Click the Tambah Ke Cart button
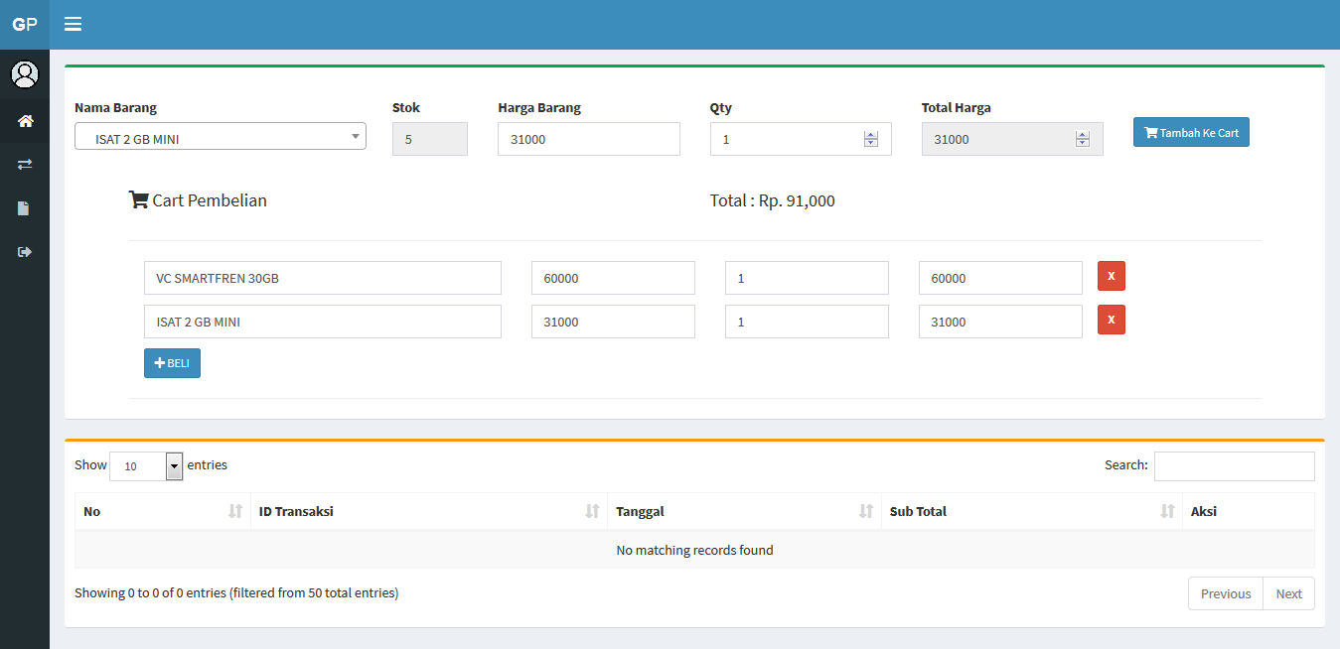The height and width of the screenshot is (649, 1340). [x=1190, y=131]
